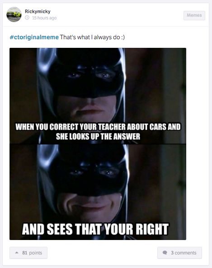Click the clock icon beside the timestamp
The height and width of the screenshot is (268, 212).
27,18
